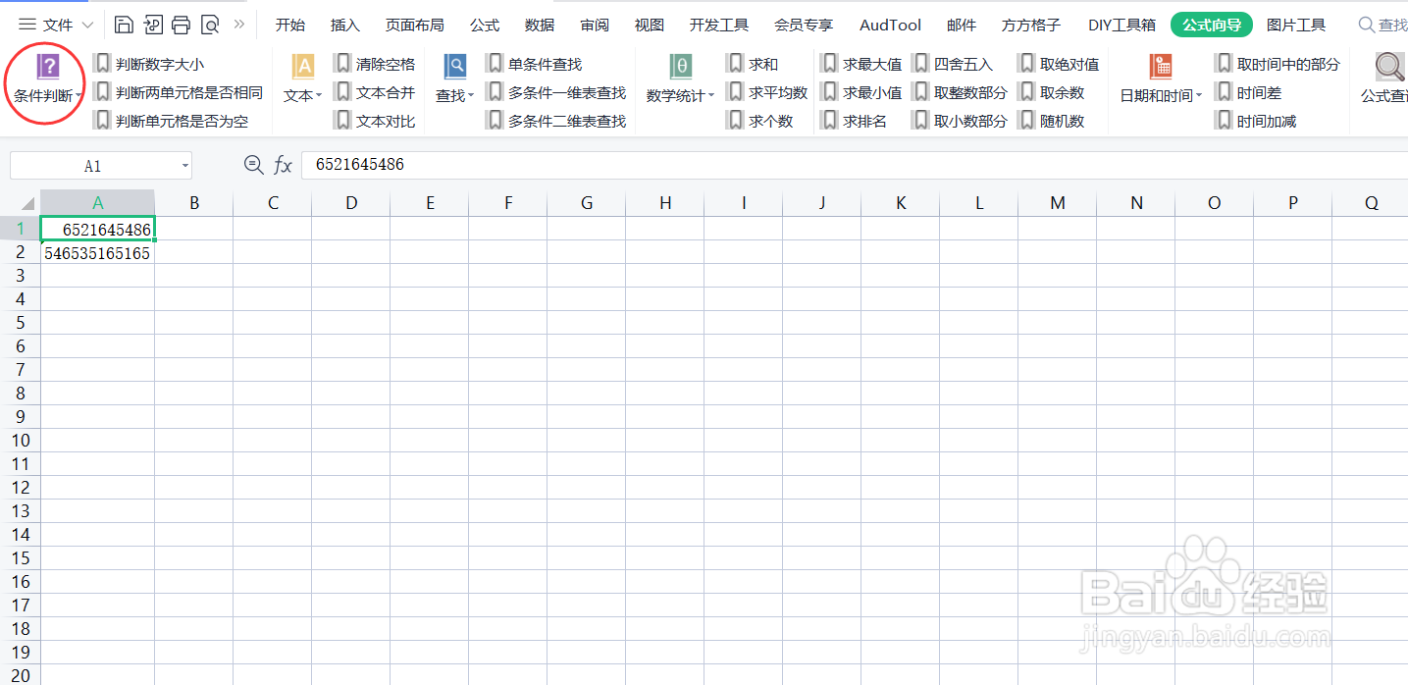Screen dimensions: 1408x685
Task: Click 求平均数 average function
Action: click(767, 92)
